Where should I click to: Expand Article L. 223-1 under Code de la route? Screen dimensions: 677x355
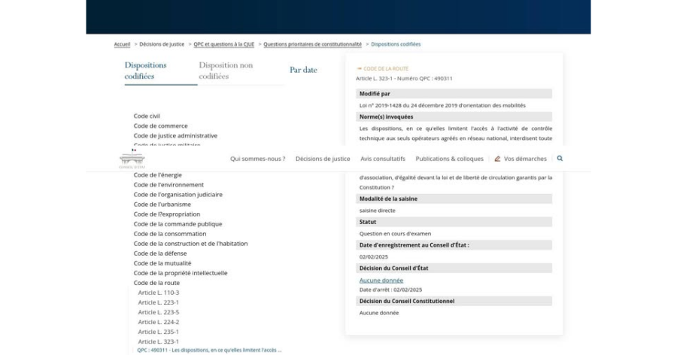tap(158, 302)
